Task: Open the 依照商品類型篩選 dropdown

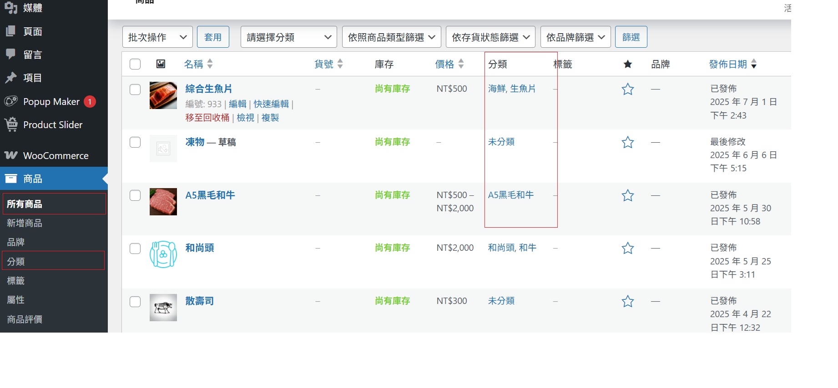Action: (392, 37)
